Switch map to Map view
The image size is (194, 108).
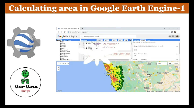click(x=170, y=63)
